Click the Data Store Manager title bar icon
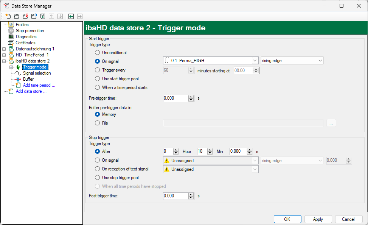The height and width of the screenshot is (225, 368). point(6,6)
